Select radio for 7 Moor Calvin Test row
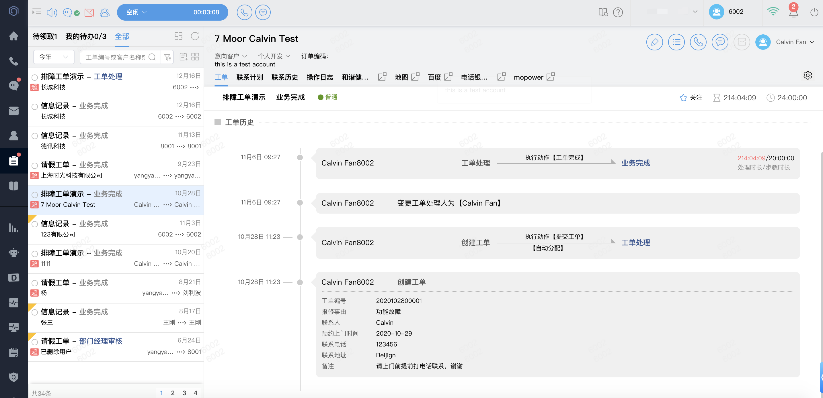The image size is (823, 398). 34,194
